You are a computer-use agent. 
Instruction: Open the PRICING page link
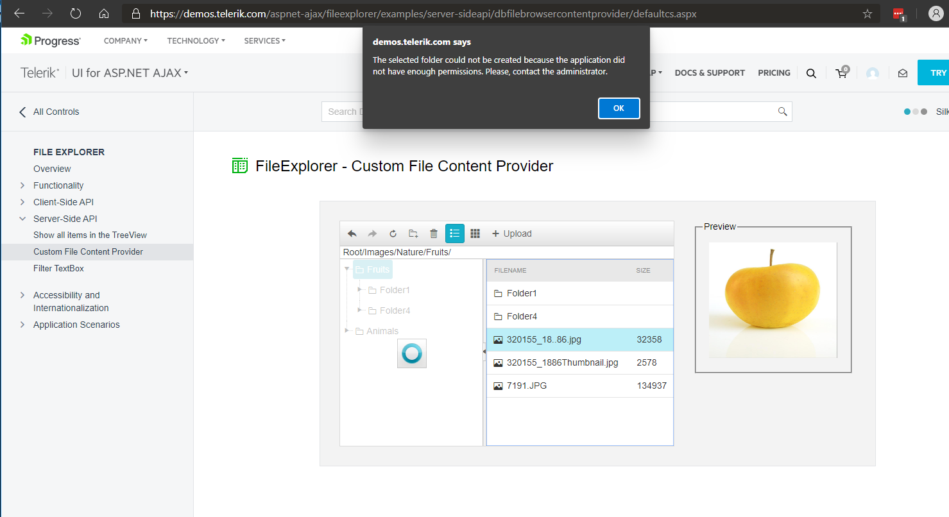pyautogui.click(x=774, y=73)
